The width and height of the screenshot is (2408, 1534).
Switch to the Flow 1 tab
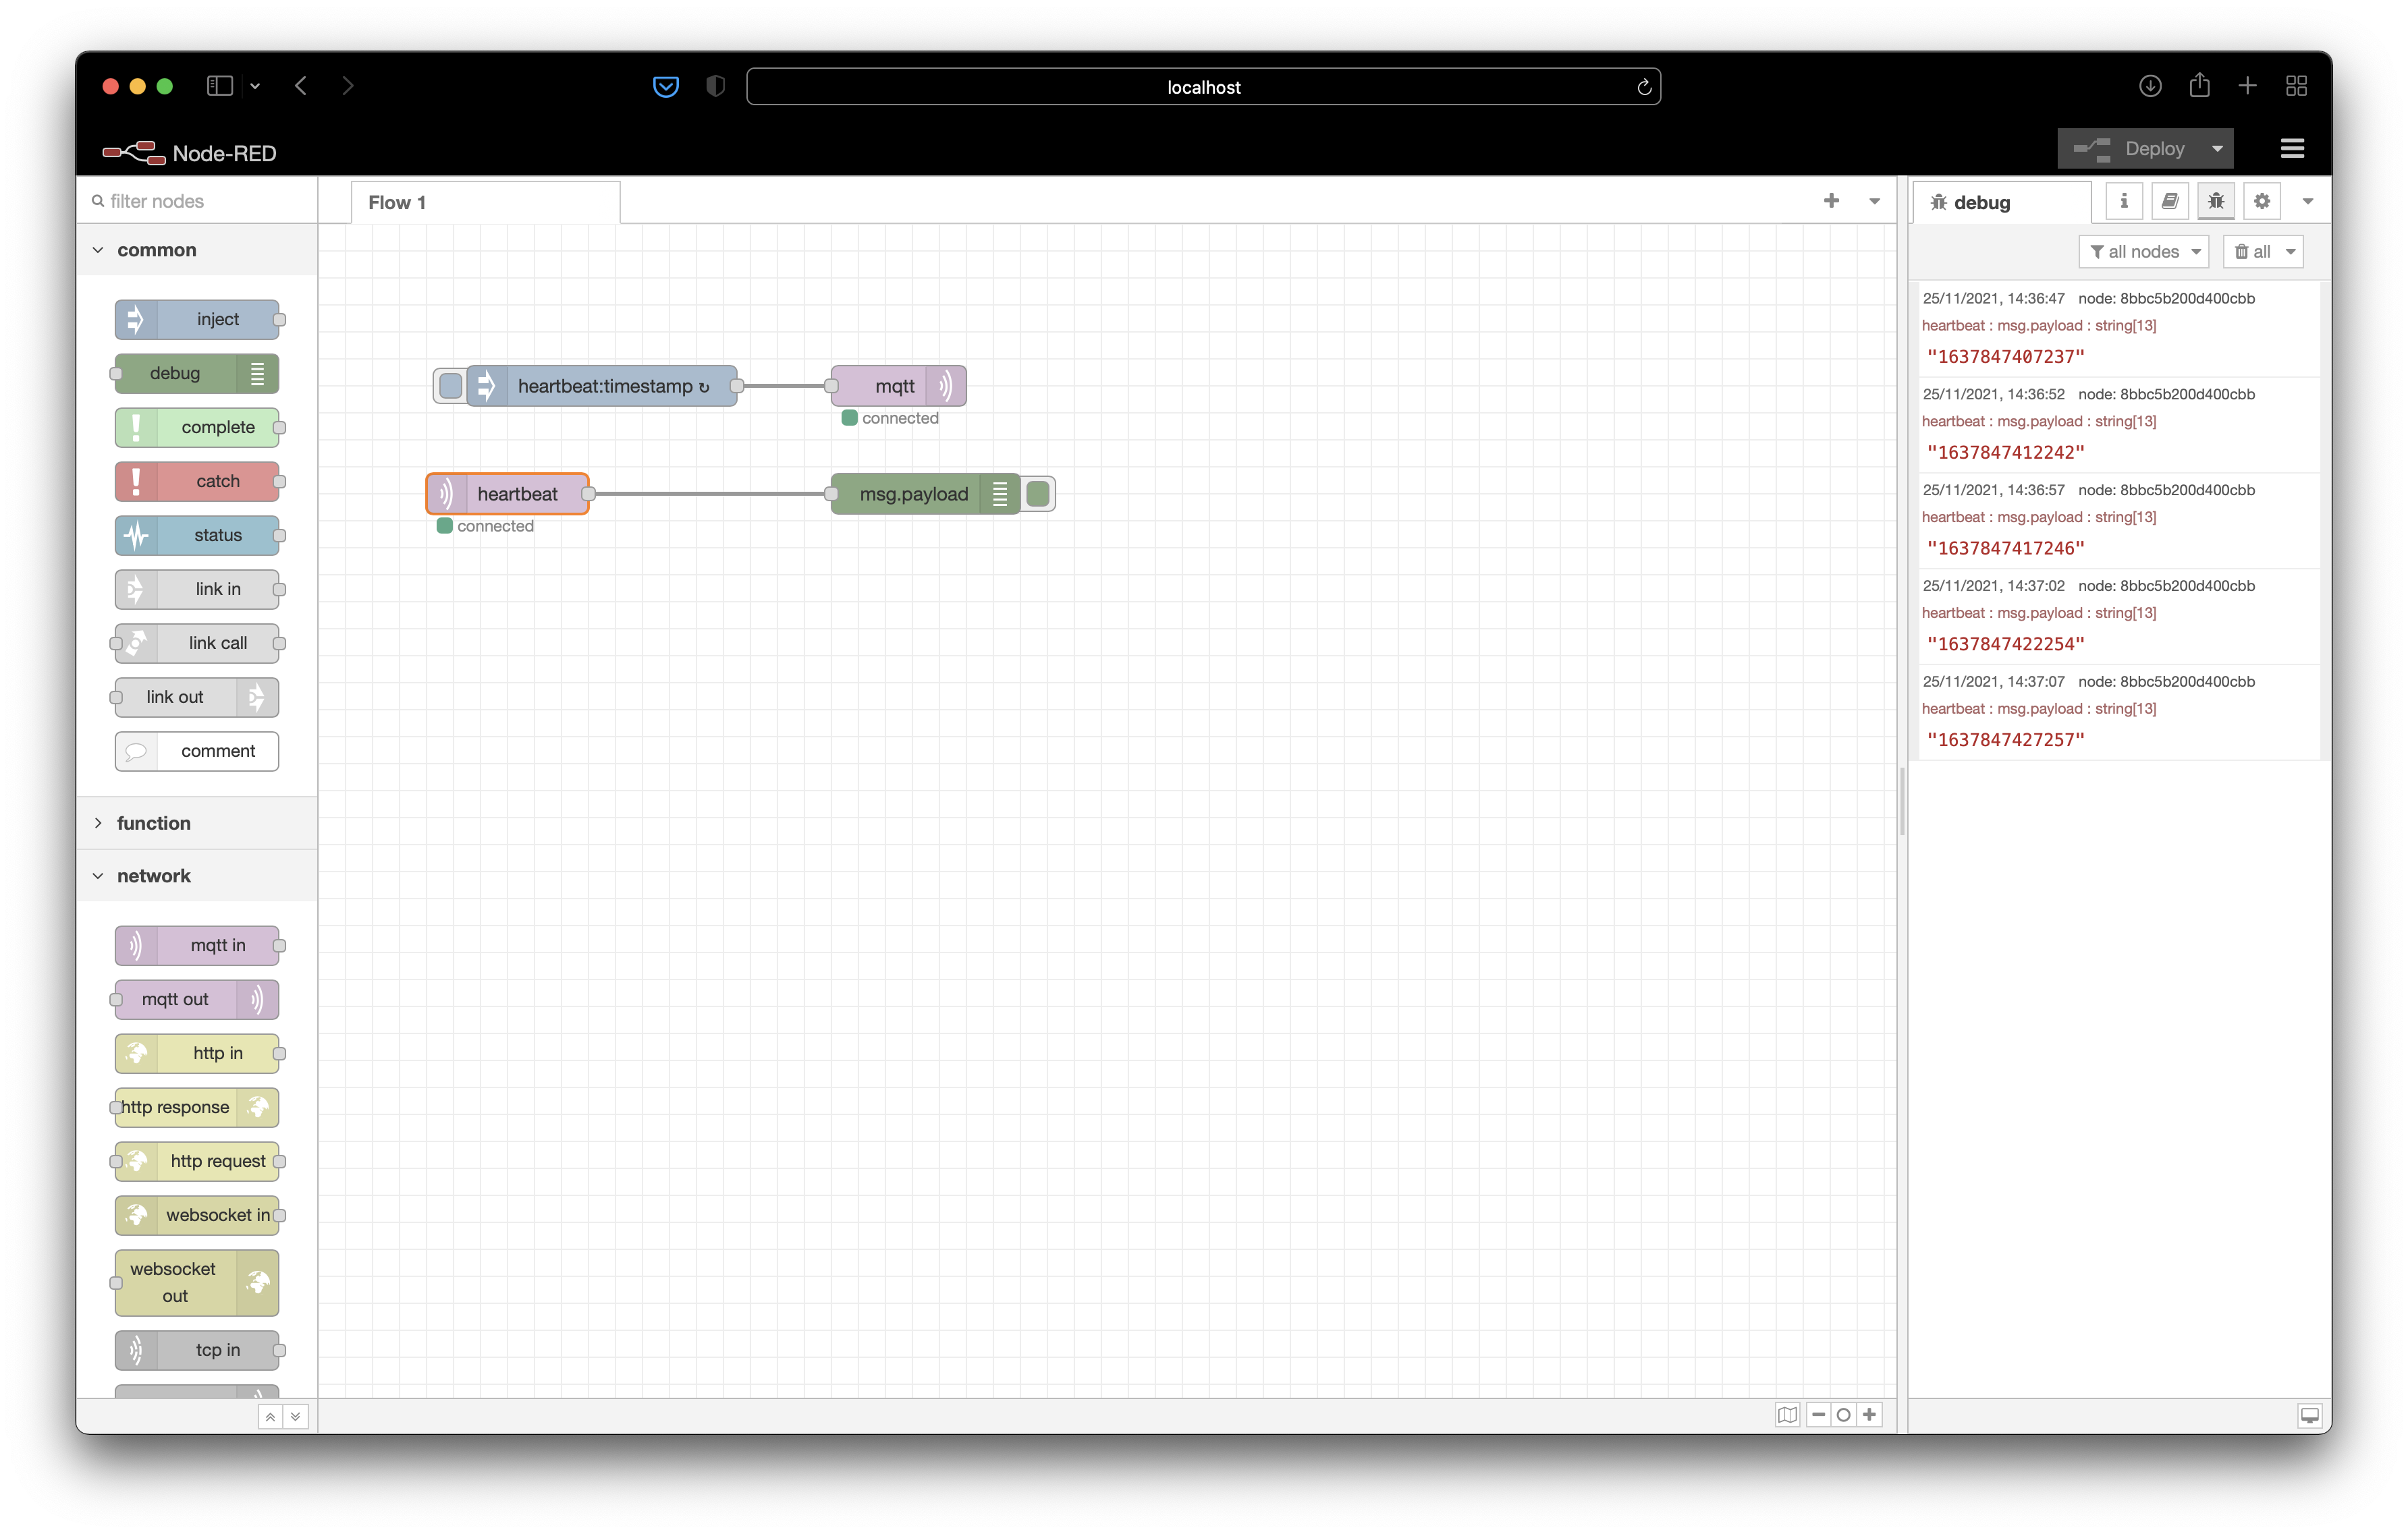click(397, 201)
